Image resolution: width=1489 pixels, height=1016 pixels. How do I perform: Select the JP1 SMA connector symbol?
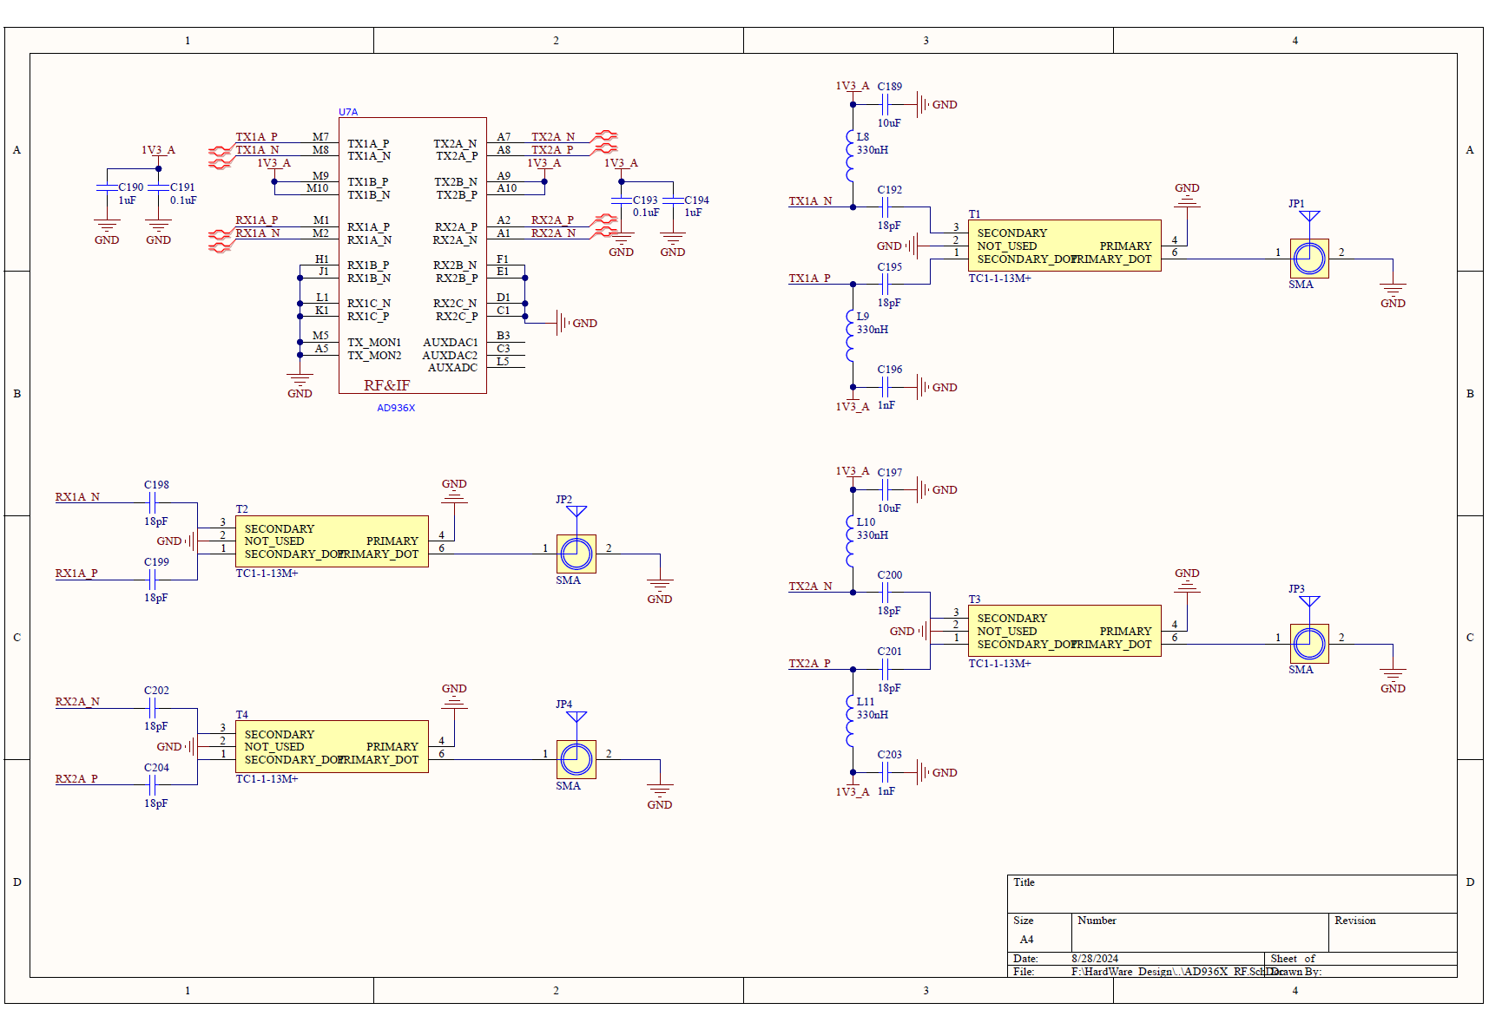tap(1308, 259)
